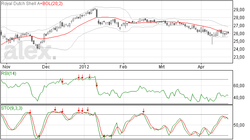Click the STO(9,3,3) panel label
Viewport: 250px width, 140px height.
pos(12,108)
